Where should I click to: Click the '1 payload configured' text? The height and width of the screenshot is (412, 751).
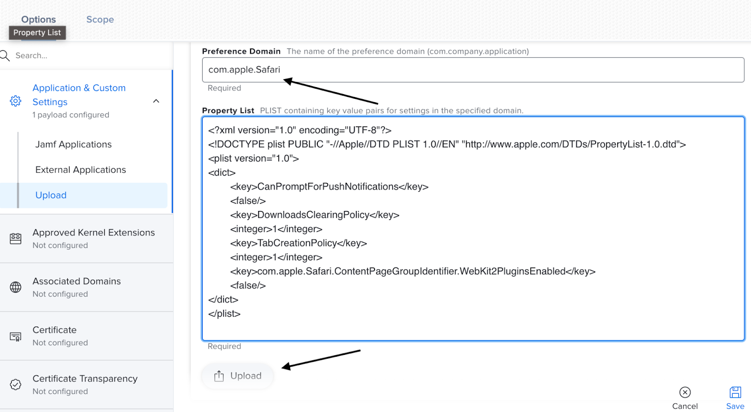pyautogui.click(x=71, y=115)
